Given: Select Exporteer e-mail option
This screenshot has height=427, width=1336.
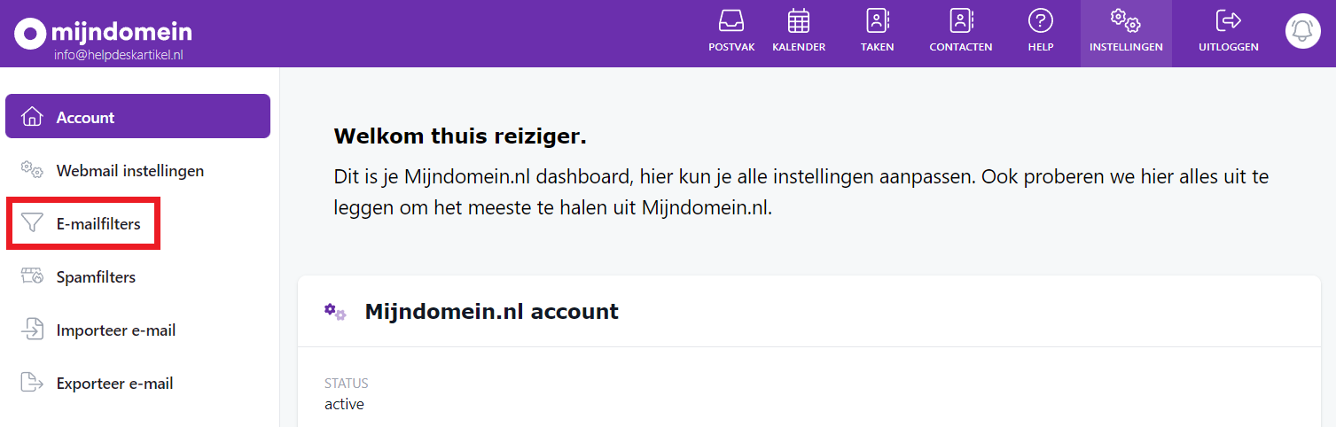Looking at the screenshot, I should click(114, 384).
